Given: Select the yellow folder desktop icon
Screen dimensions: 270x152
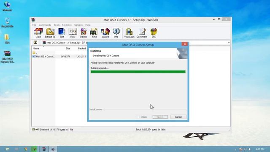Looking at the screenshot, I should click(x=7, y=38).
